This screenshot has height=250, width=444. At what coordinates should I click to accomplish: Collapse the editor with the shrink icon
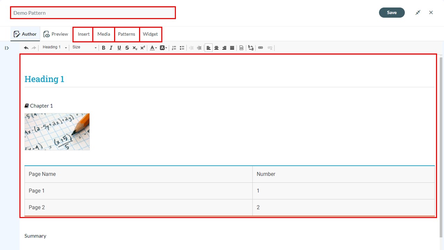tap(418, 12)
